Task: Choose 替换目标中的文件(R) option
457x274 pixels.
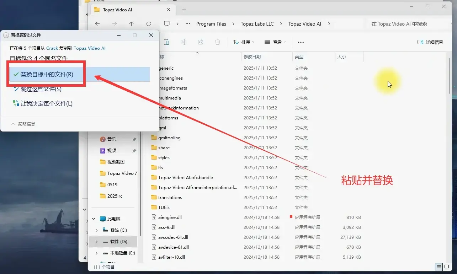Action: (80, 74)
